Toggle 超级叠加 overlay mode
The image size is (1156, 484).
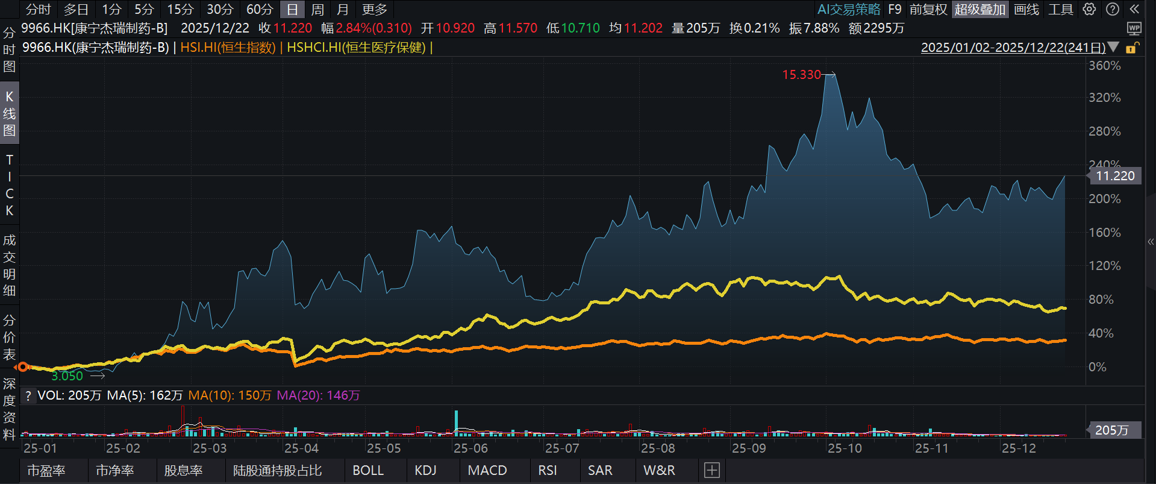979,9
